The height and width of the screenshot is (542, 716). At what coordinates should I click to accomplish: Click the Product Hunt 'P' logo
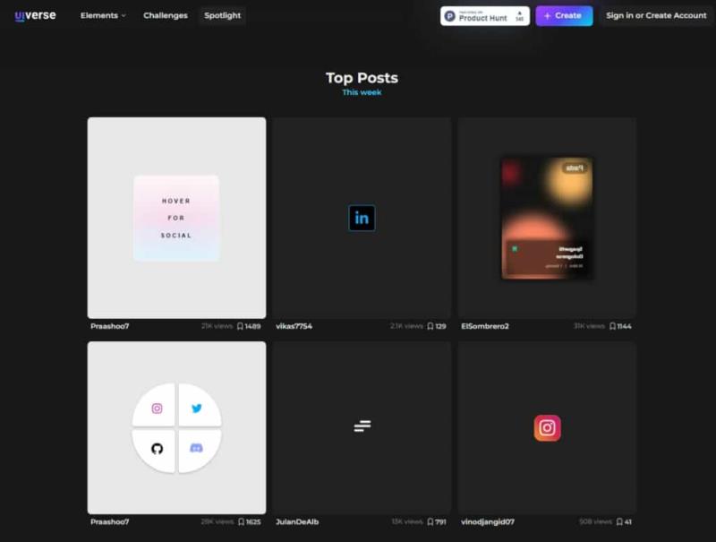450,16
